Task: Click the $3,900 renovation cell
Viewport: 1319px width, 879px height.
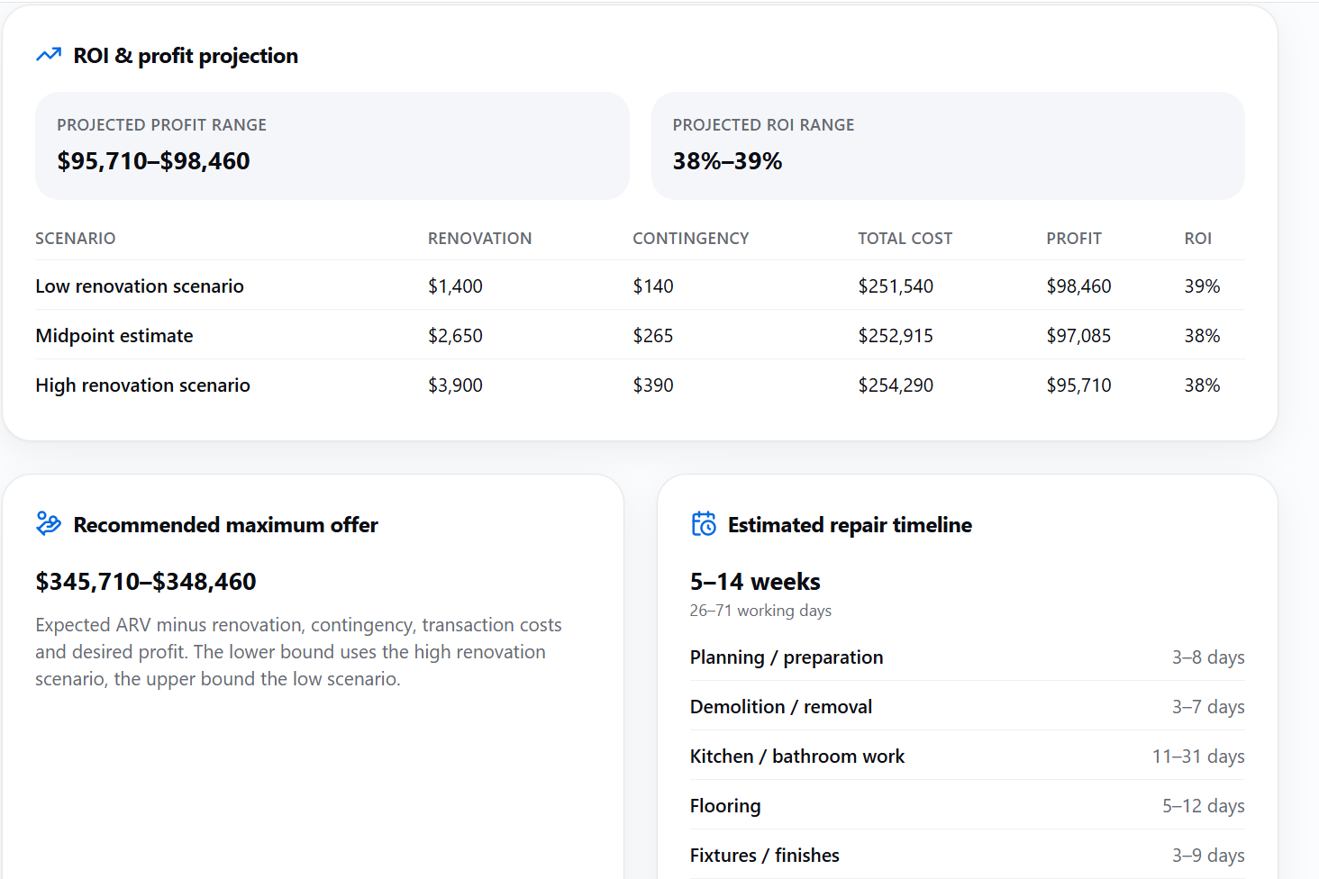Action: coord(455,385)
